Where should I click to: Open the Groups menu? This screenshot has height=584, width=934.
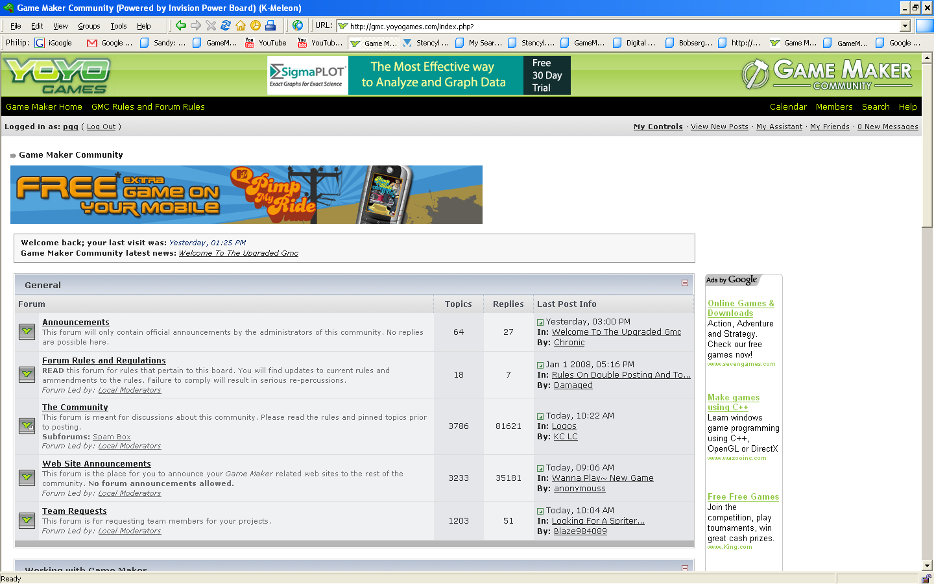tap(89, 26)
